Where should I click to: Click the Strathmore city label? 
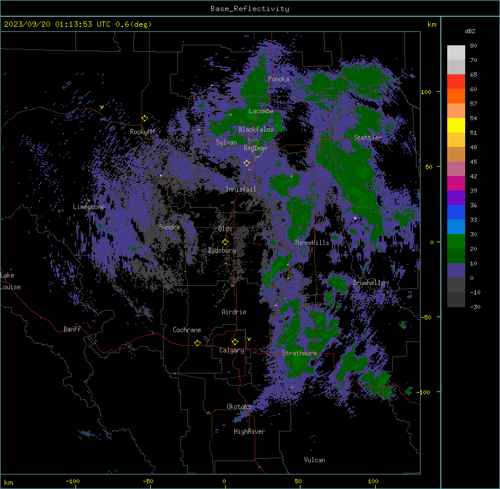(x=299, y=353)
